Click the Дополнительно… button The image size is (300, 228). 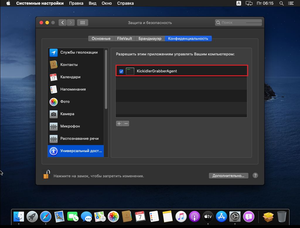pyautogui.click(x=229, y=176)
